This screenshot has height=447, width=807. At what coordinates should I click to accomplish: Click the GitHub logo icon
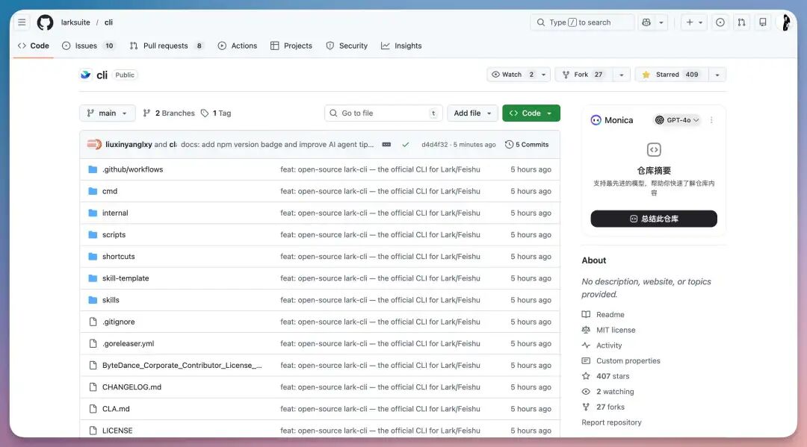(x=45, y=22)
